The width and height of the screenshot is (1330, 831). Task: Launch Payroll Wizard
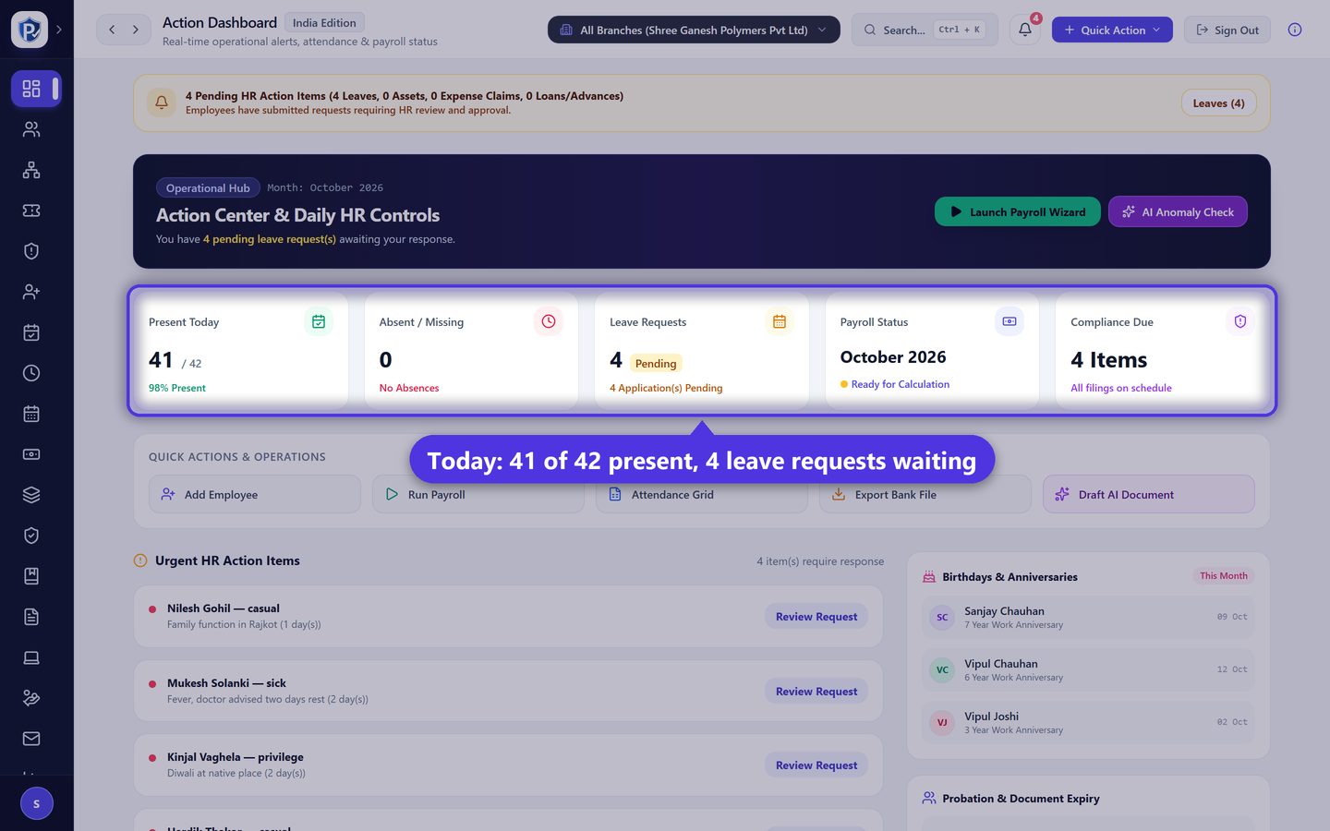(1018, 211)
